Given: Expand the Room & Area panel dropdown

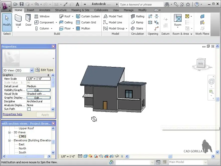Looking at the screenshot, I should (x=191, y=34).
